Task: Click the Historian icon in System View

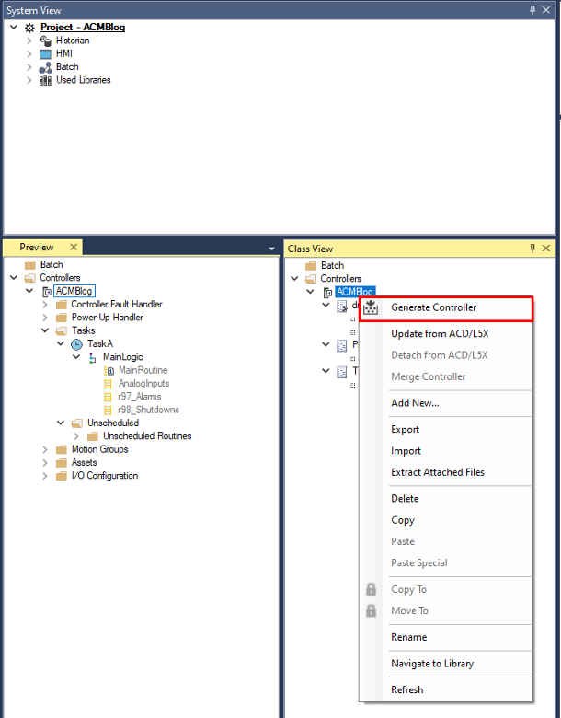Action: pyautogui.click(x=45, y=41)
